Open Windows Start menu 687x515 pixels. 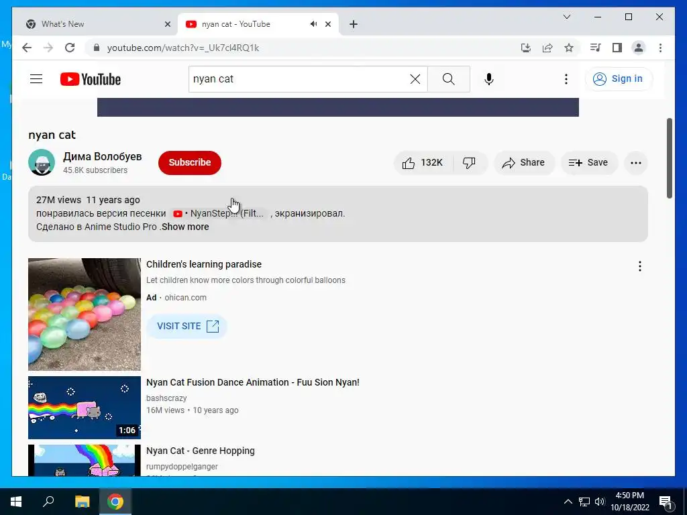[x=16, y=502]
